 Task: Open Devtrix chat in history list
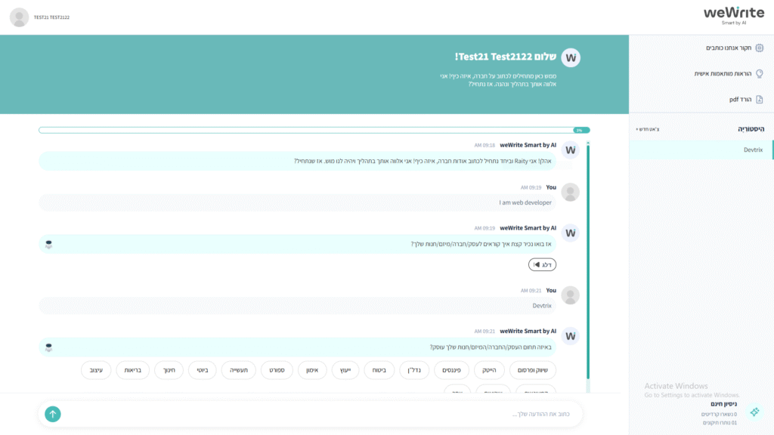(701, 150)
